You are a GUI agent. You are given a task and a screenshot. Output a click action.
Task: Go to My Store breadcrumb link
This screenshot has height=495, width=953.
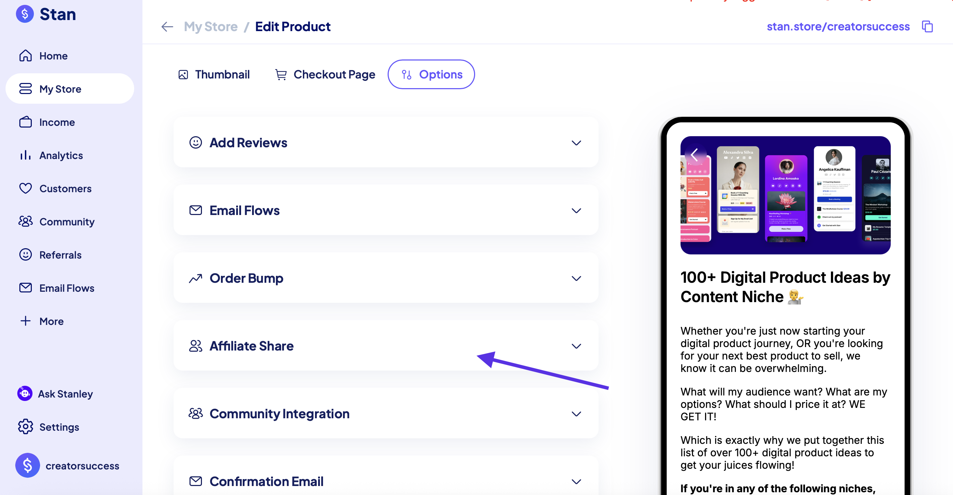pyautogui.click(x=211, y=27)
